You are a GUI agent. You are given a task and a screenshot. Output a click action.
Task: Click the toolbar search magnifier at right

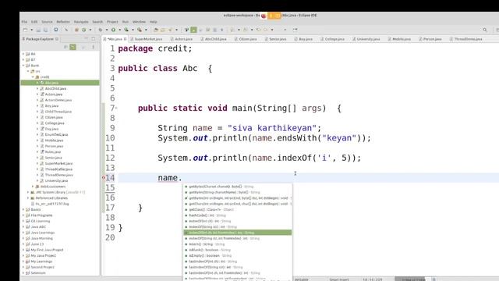pyautogui.click(x=485, y=30)
